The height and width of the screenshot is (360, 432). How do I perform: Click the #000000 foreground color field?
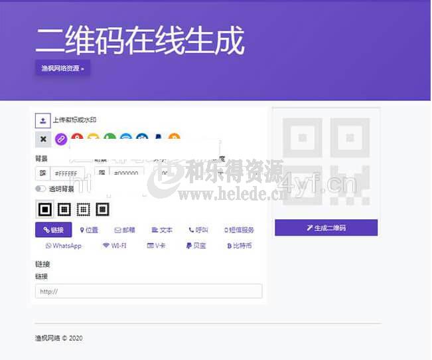127,171
